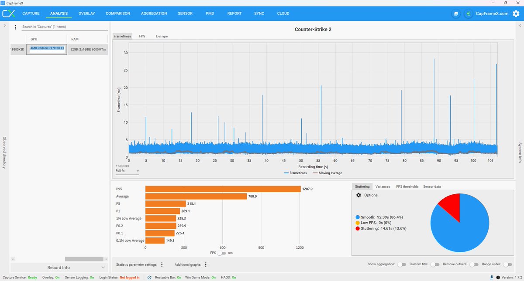Select the AMD Radeon RX 9070 XT cell

coord(47,49)
